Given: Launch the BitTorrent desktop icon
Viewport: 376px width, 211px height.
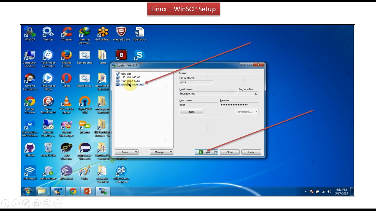Looking at the screenshot, I should 66,173.
